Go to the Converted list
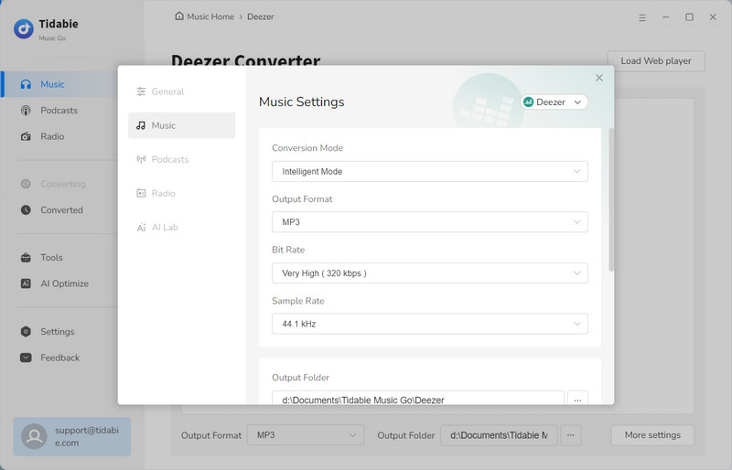This screenshot has width=732, height=470. 59,210
